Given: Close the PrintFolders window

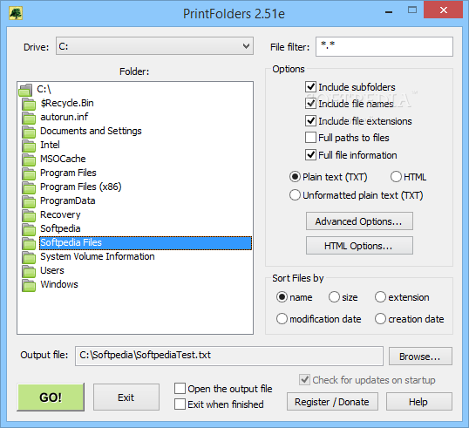Looking at the screenshot, I should coord(443,10).
